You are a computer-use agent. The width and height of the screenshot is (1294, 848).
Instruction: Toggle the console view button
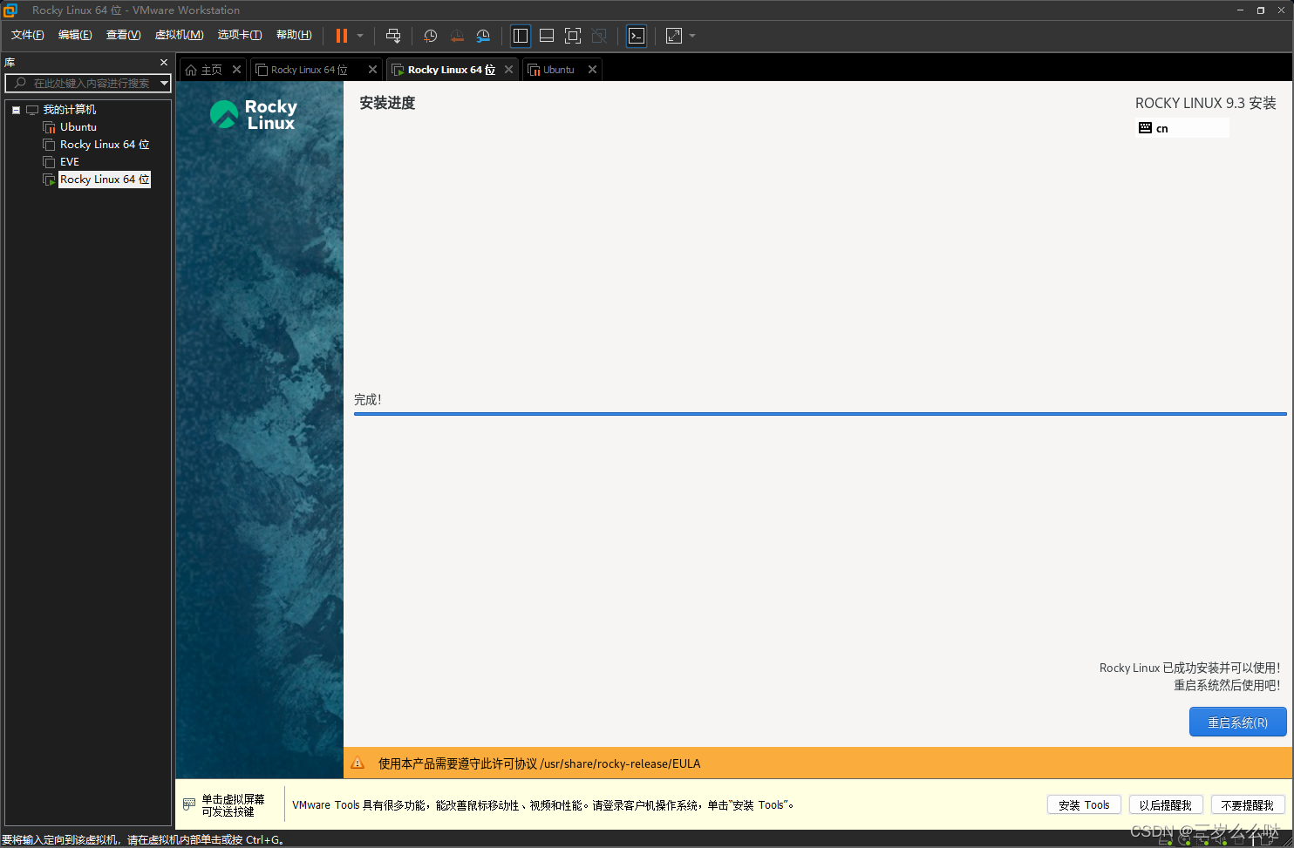(637, 36)
